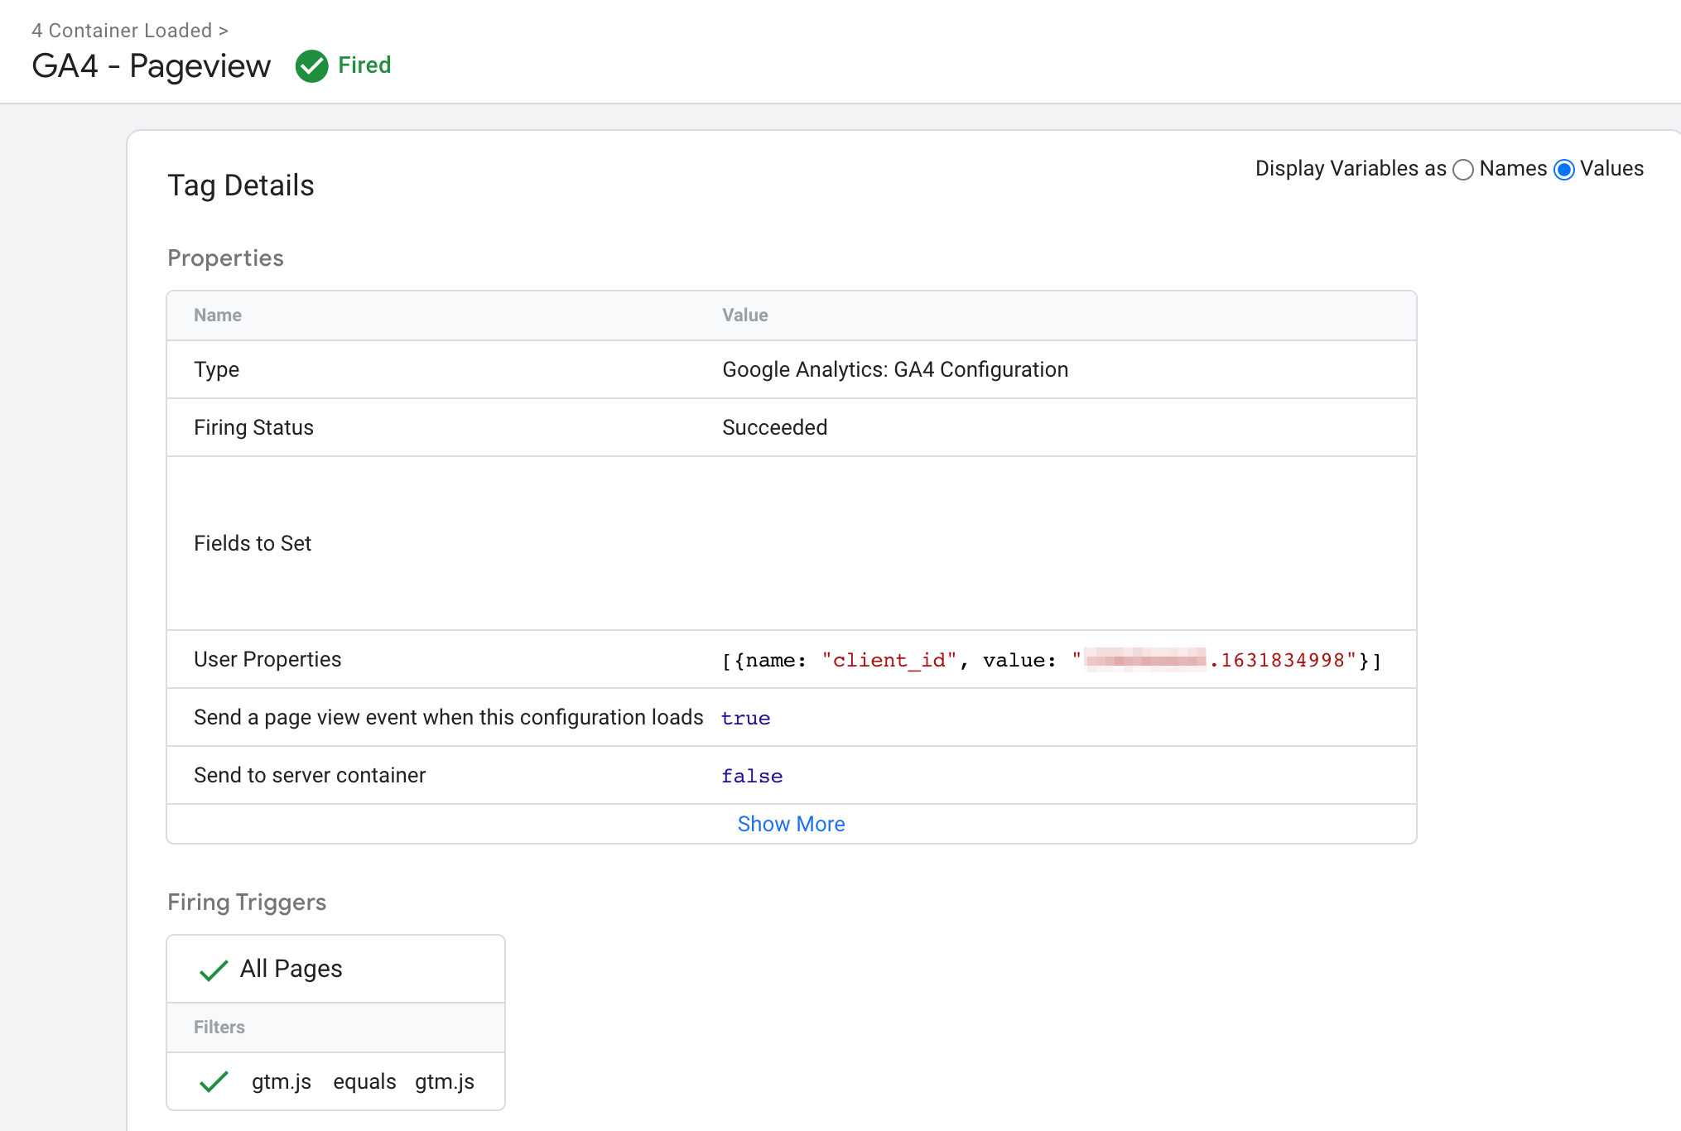
Task: Click the GA4 - Pageview tag title
Action: point(151,66)
